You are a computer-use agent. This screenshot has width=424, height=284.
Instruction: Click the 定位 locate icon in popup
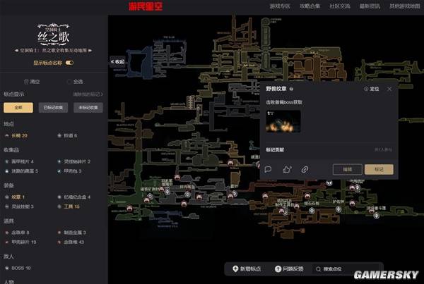point(367,89)
